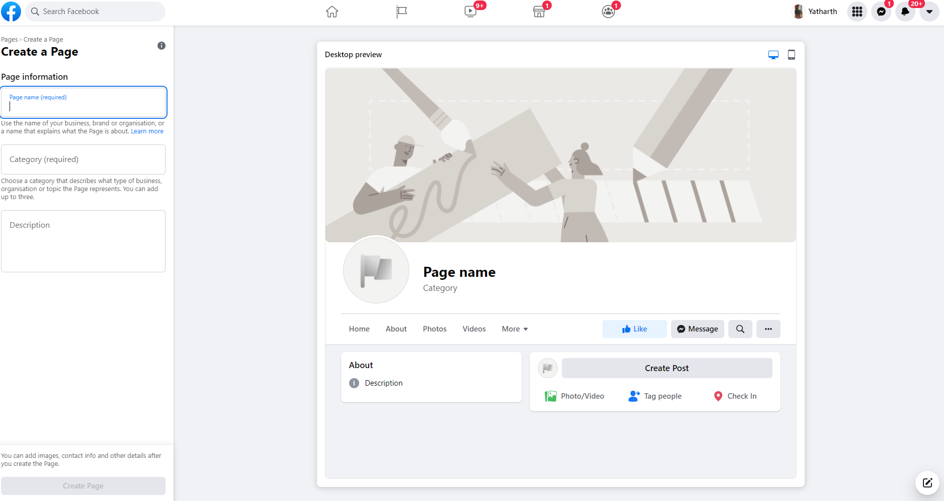Click the page information info icon
Viewport: 944px width, 501px height.
click(162, 46)
